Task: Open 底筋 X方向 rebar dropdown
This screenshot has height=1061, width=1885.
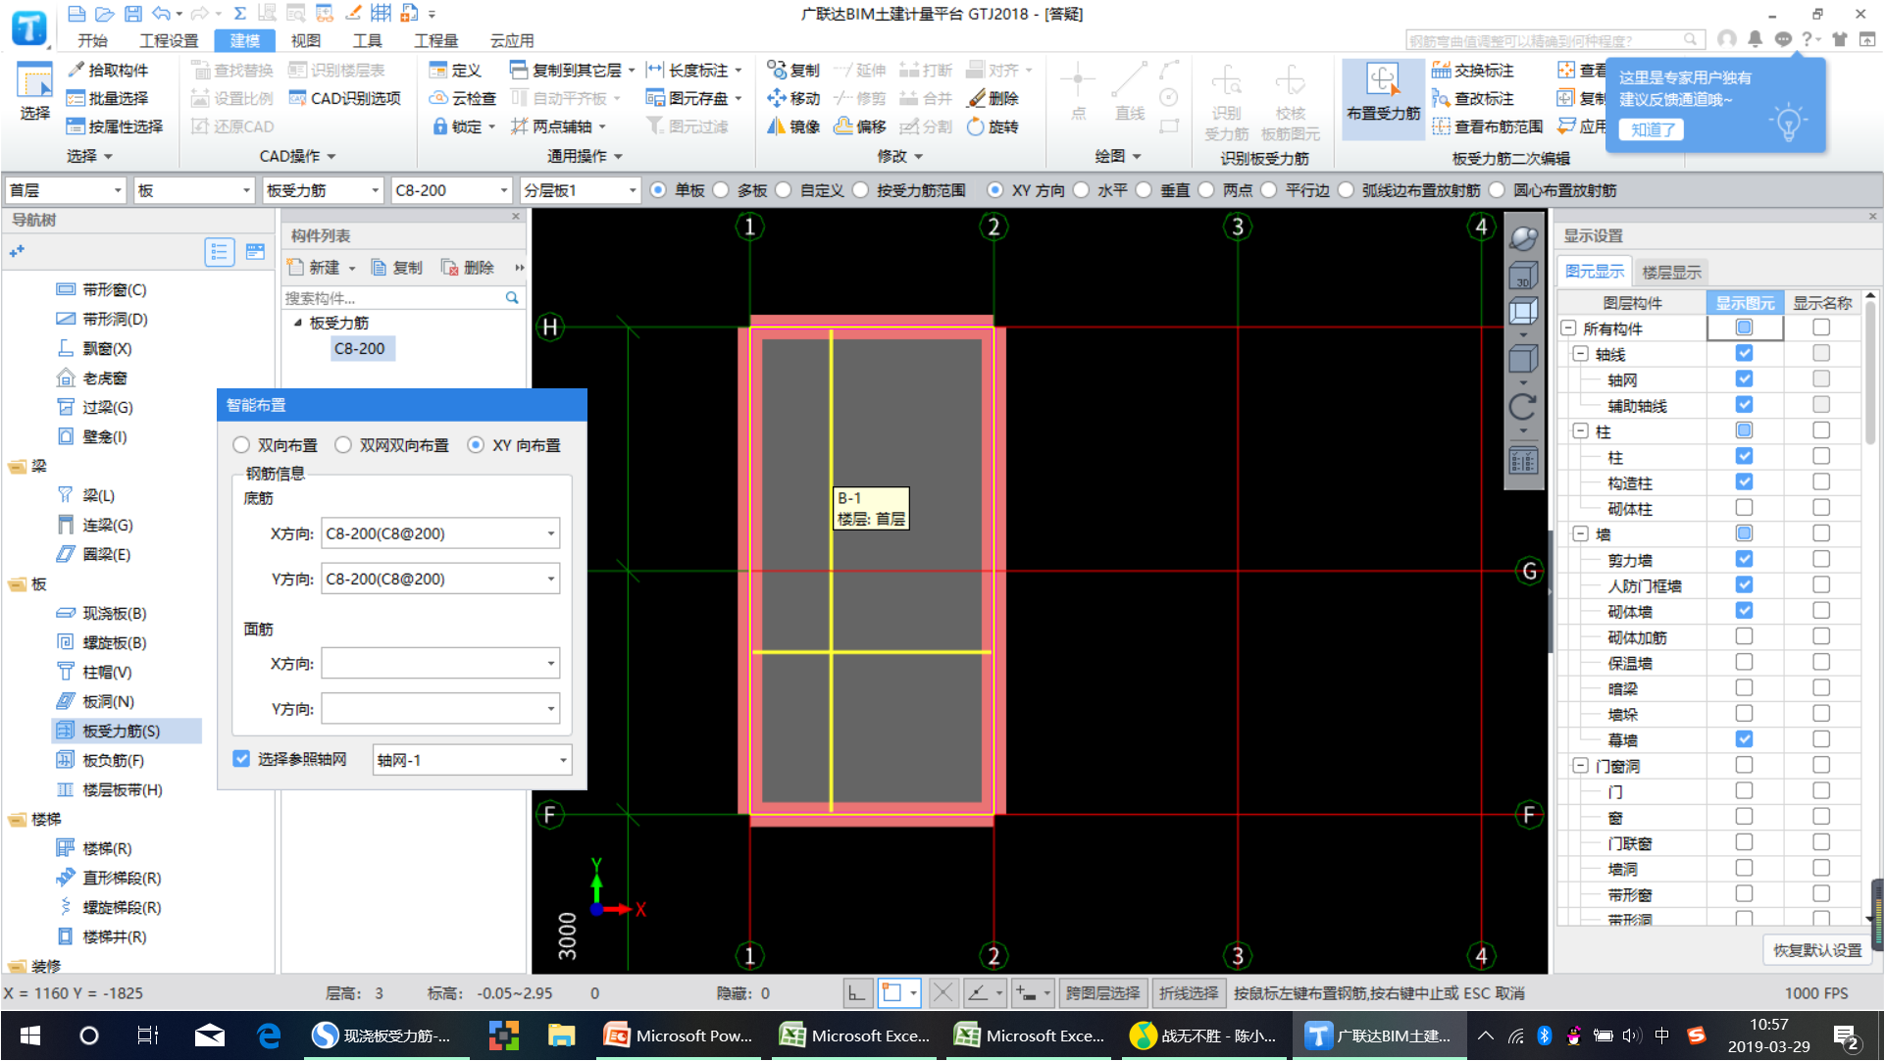Action: (x=550, y=533)
